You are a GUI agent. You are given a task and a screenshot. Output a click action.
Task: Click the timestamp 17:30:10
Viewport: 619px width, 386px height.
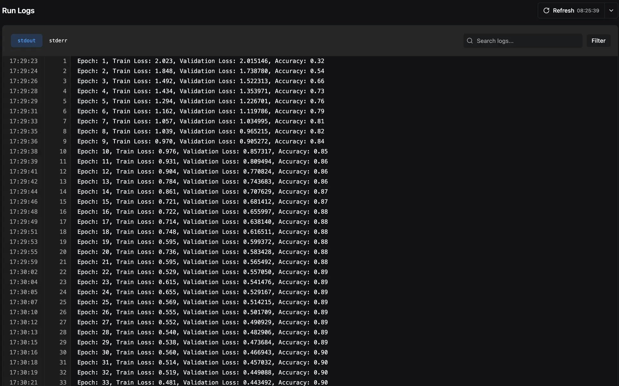(23, 312)
